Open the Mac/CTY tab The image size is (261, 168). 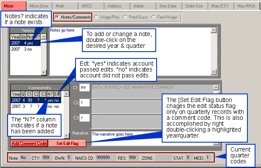click(221, 6)
